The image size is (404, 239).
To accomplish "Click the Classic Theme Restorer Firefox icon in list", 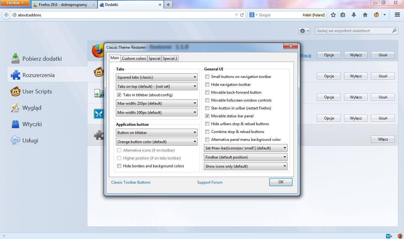I will [98, 51].
